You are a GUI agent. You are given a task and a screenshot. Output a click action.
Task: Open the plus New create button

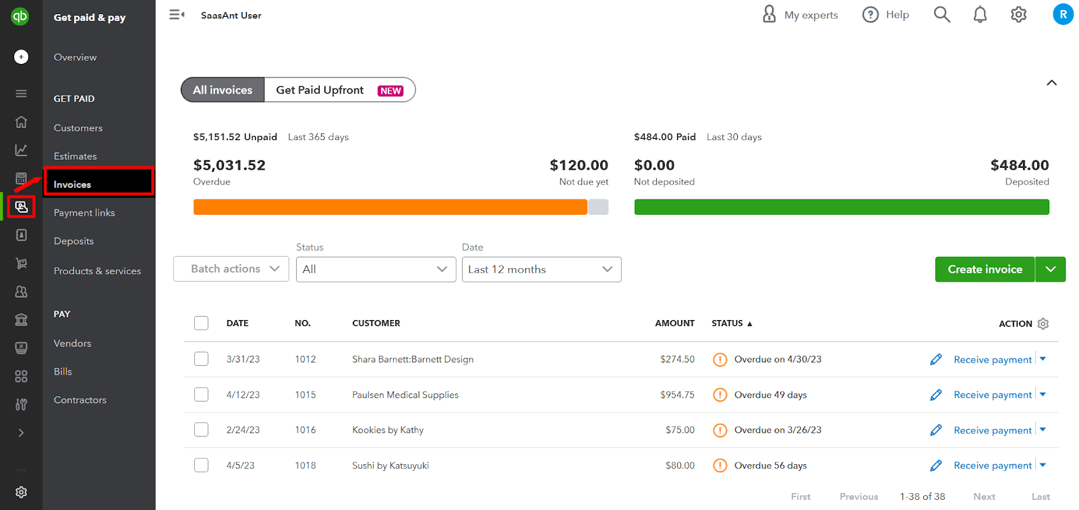[x=22, y=57]
